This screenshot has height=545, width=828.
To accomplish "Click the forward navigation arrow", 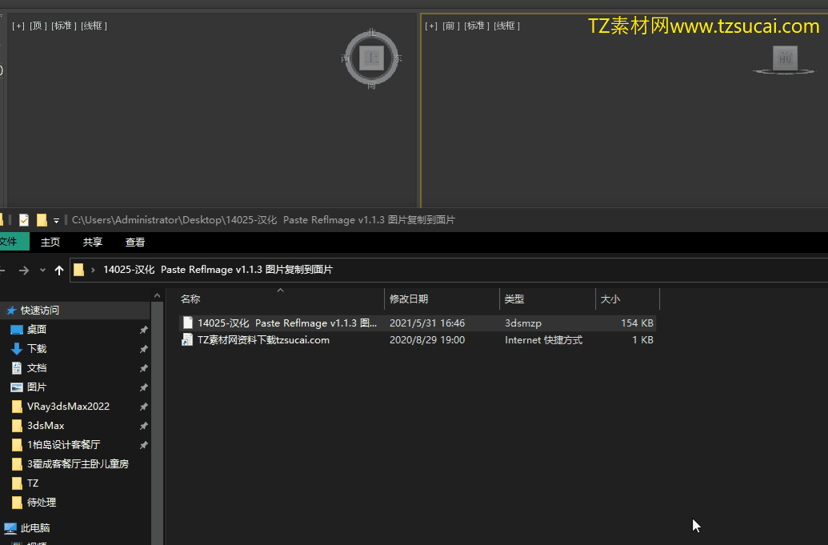I will click(x=24, y=270).
